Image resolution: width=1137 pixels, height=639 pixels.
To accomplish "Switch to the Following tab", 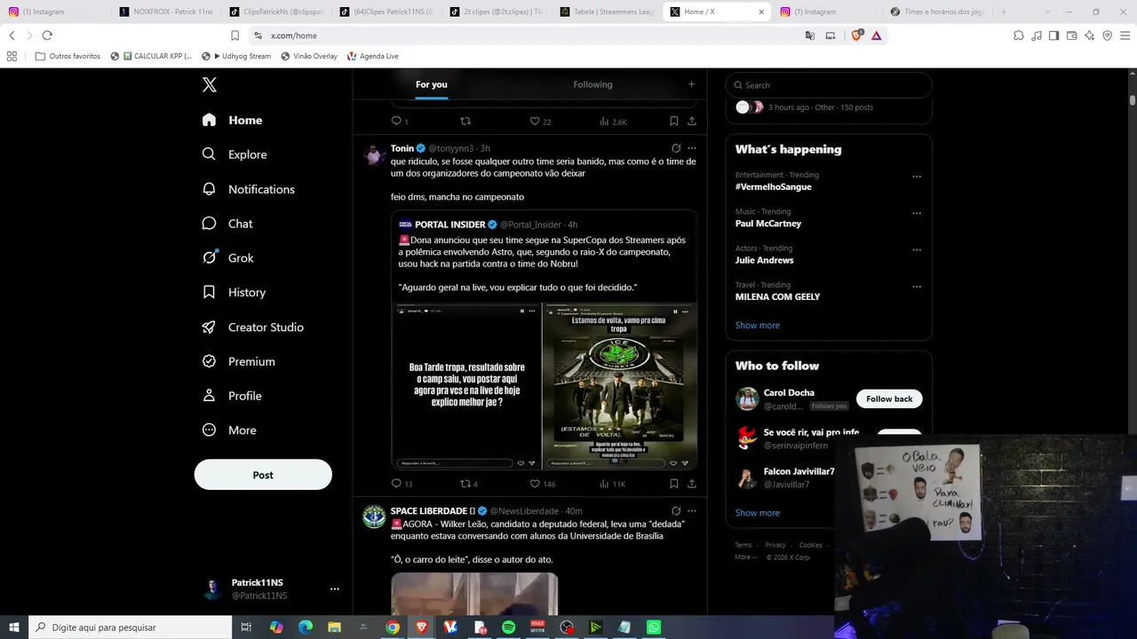I will point(592,84).
